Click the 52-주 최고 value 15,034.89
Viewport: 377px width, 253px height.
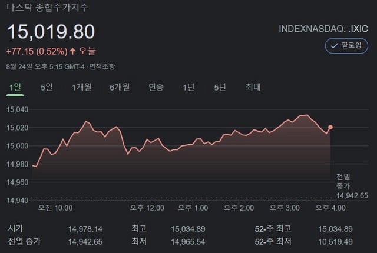(x=335, y=229)
